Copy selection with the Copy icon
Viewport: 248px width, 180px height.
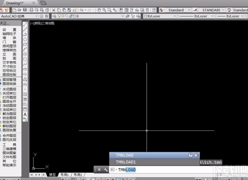click(x=59, y=10)
